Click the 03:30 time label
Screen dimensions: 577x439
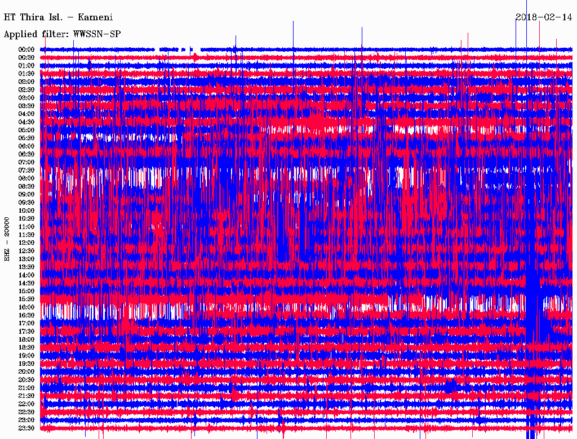tap(26, 106)
